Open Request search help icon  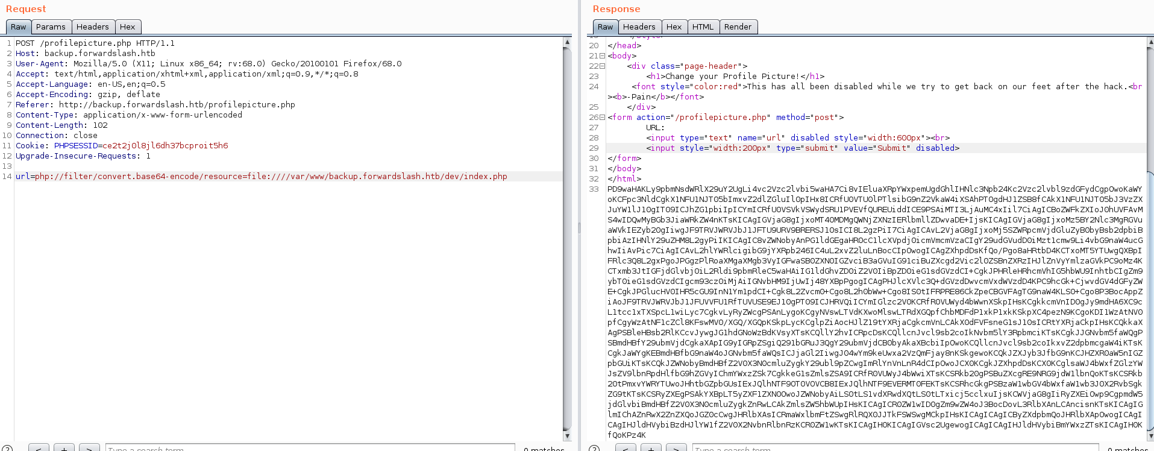[x=7, y=449]
